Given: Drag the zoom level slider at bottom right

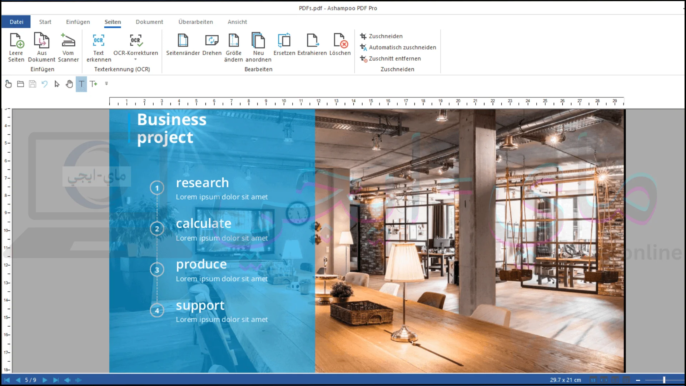Looking at the screenshot, I should pos(663,380).
